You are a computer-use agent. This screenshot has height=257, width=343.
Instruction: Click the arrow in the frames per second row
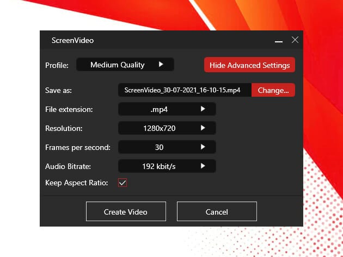[203, 147]
